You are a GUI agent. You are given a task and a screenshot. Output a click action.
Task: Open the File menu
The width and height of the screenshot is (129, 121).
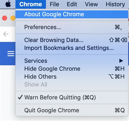(x=54, y=4)
